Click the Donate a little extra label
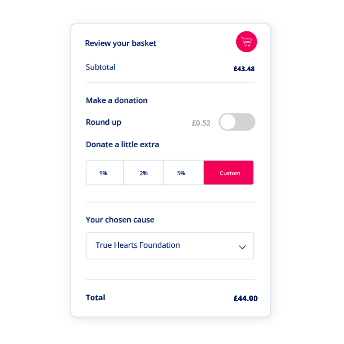Viewport: 344px width, 344px height. 122,144
